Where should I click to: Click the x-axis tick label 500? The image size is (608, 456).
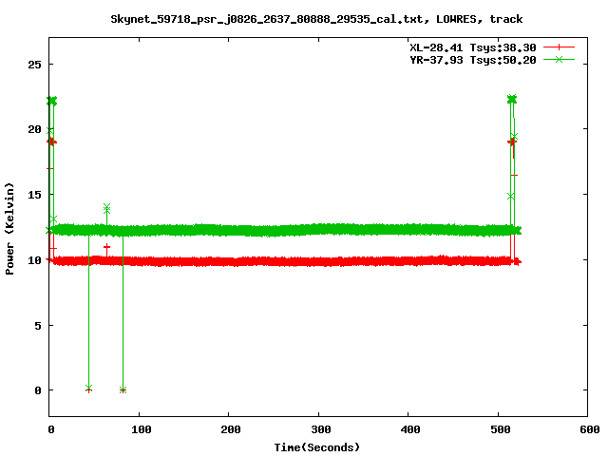pos(501,429)
